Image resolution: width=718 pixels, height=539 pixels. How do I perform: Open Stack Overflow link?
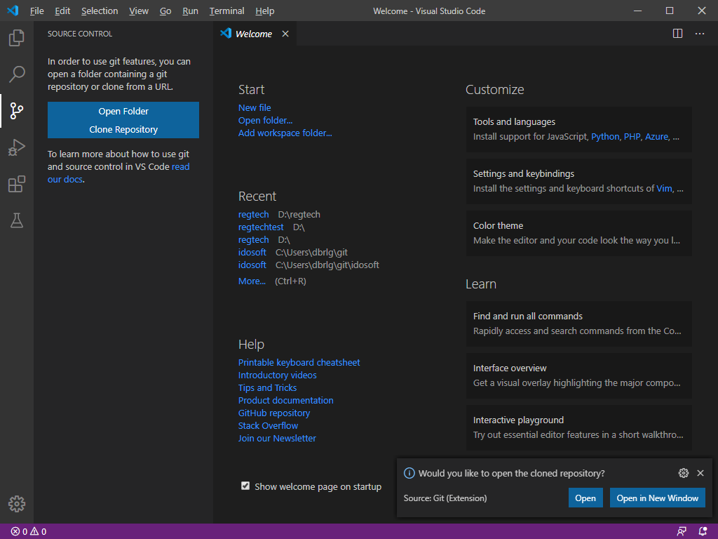(x=268, y=426)
